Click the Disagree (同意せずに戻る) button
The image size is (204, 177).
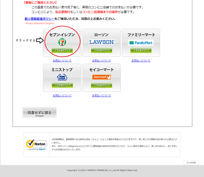pyautogui.click(x=40, y=113)
